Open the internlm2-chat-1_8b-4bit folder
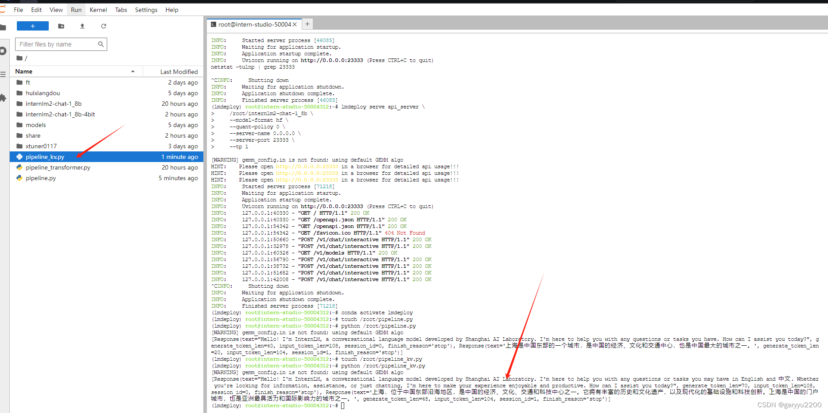This screenshot has width=828, height=413. click(107, 114)
